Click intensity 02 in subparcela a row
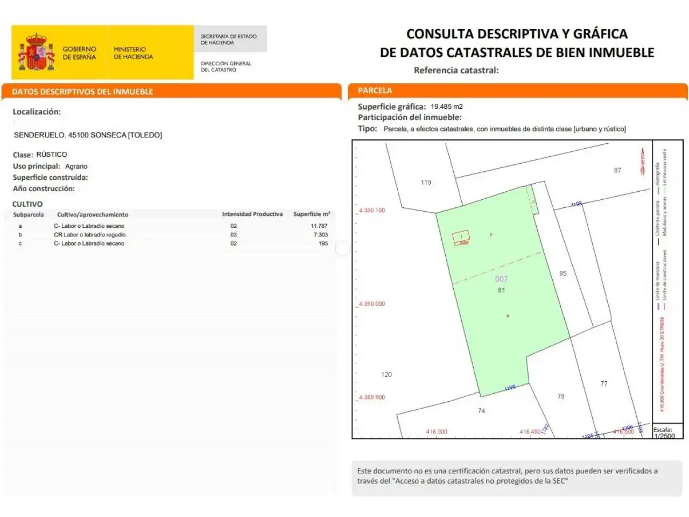 (x=234, y=226)
